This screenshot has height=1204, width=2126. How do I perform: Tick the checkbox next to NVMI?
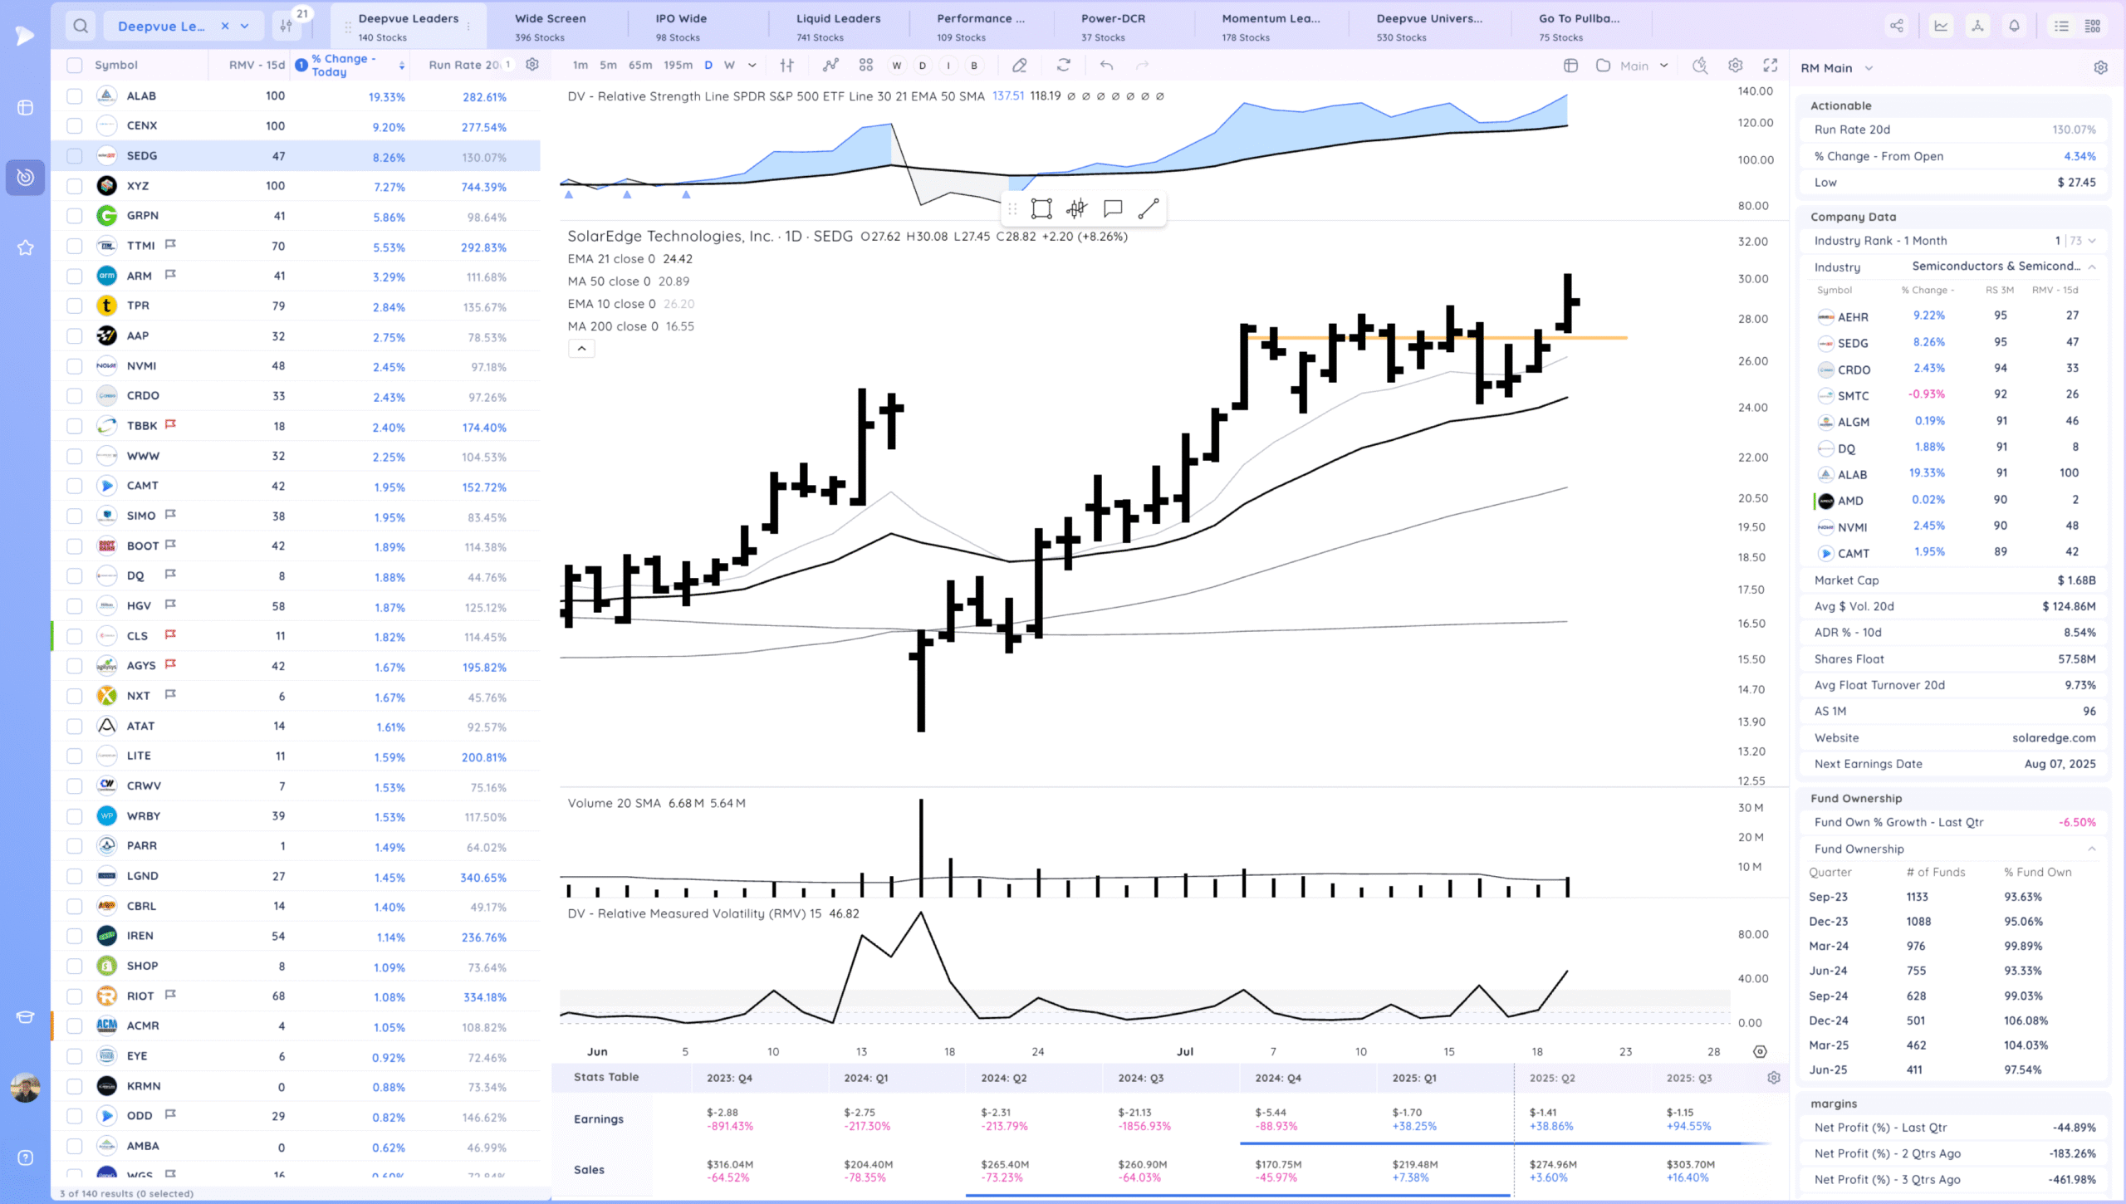click(x=75, y=366)
